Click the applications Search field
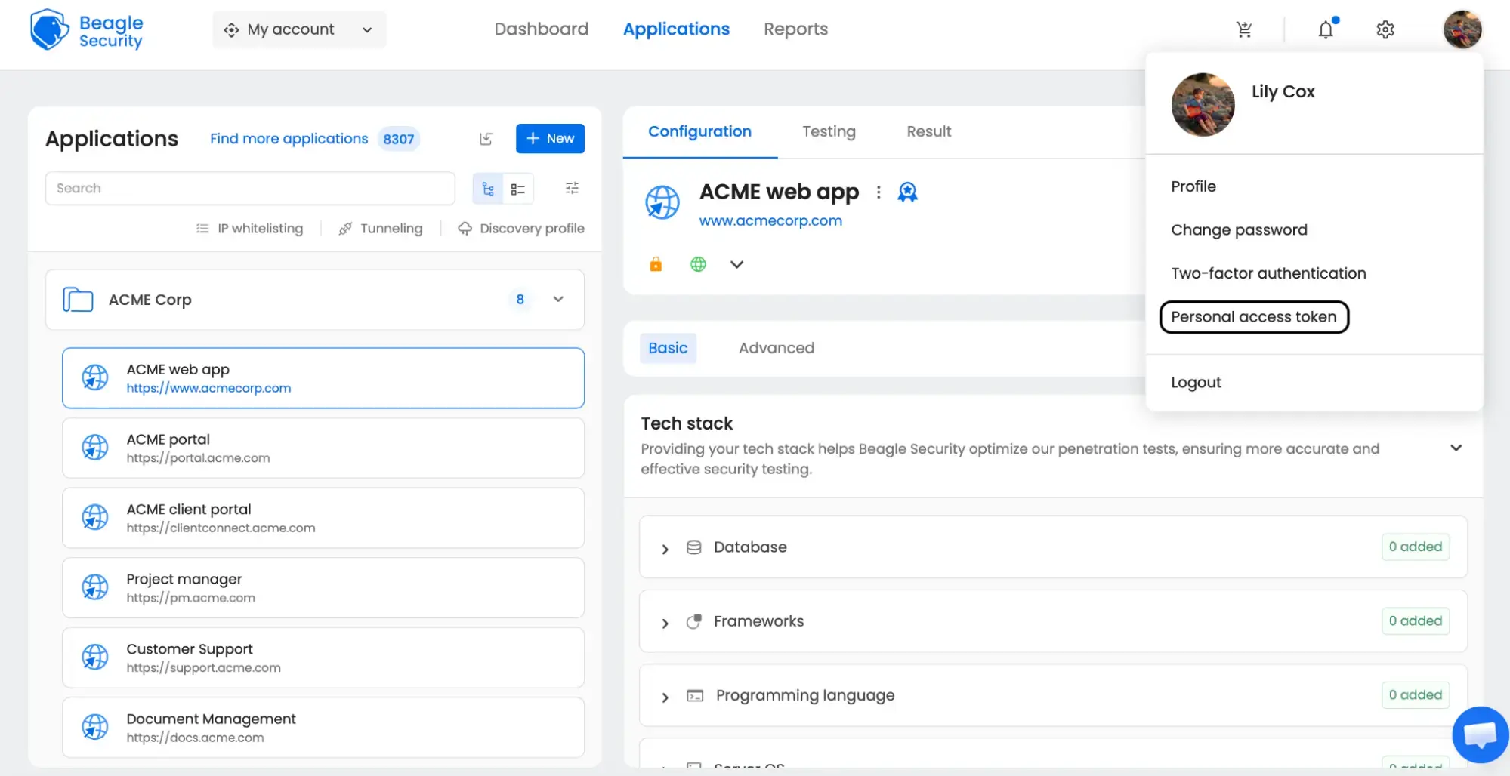Image resolution: width=1510 pixels, height=776 pixels. (x=250, y=189)
